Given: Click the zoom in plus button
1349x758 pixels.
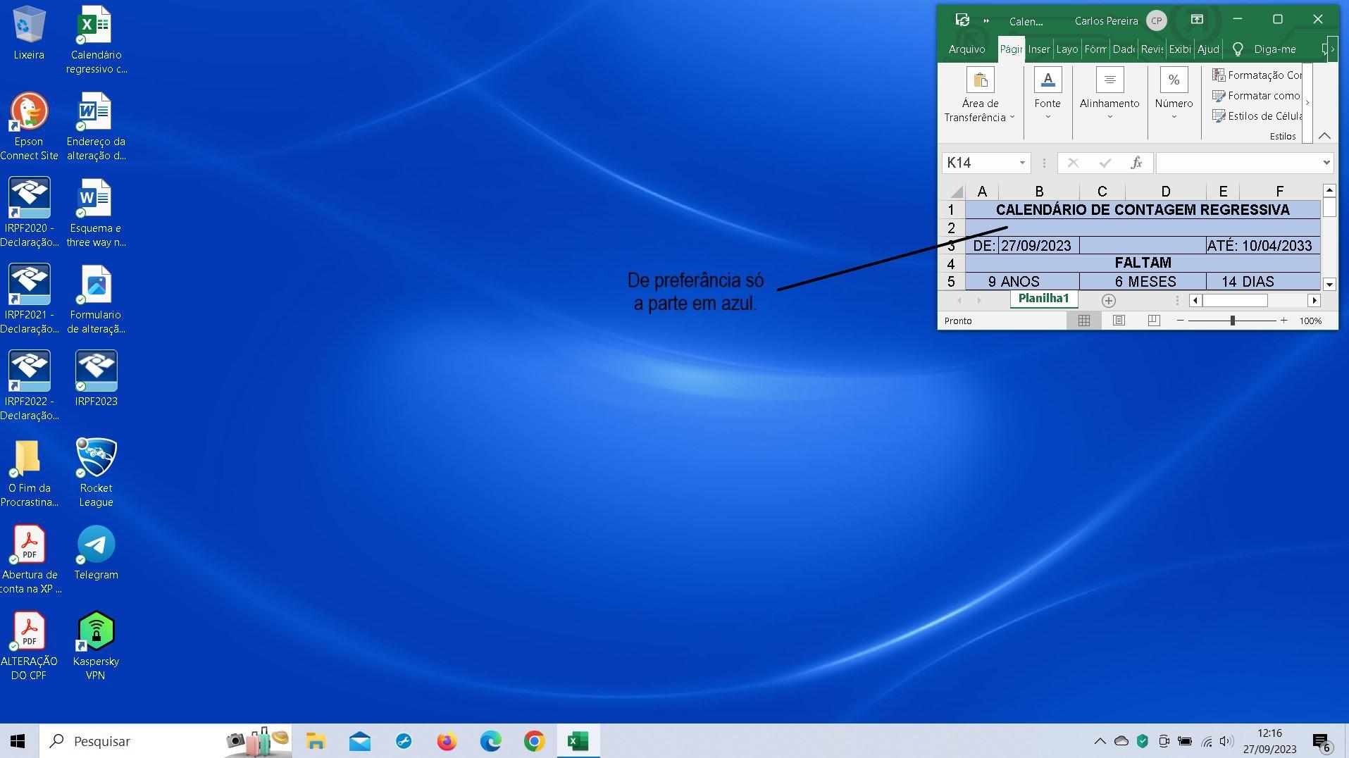Looking at the screenshot, I should pyautogui.click(x=1283, y=321).
